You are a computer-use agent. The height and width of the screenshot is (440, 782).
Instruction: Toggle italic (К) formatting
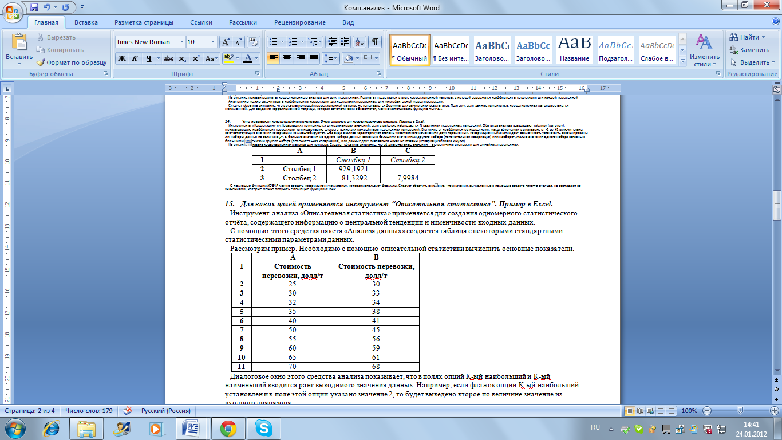pos(135,58)
